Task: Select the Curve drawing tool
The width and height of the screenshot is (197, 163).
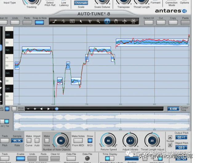Action: (x=63, y=22)
